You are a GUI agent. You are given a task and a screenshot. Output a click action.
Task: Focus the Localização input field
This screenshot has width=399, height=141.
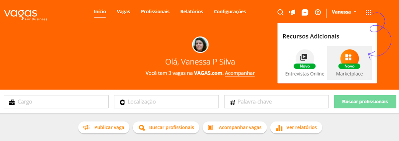pyautogui.click(x=166, y=102)
